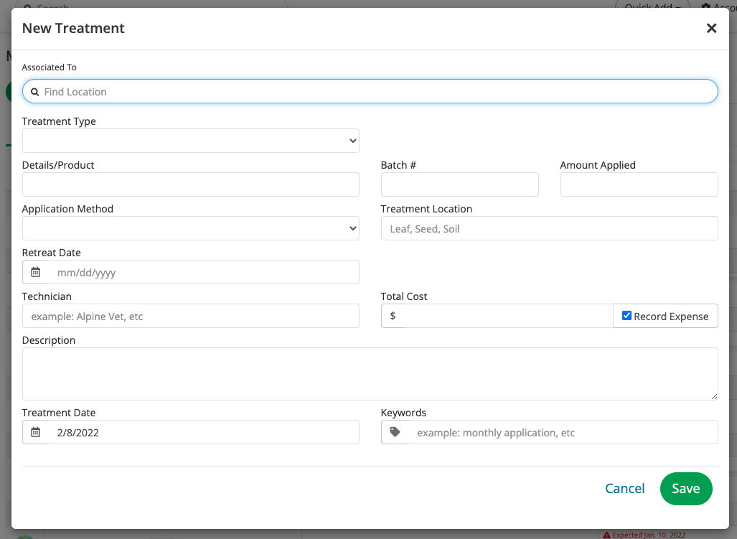Viewport: 737px width, 539px height.
Task: Click the Treatment Location field
Action: [549, 229]
